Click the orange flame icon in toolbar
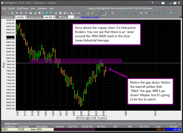The image size is (183, 133). [8, 13]
